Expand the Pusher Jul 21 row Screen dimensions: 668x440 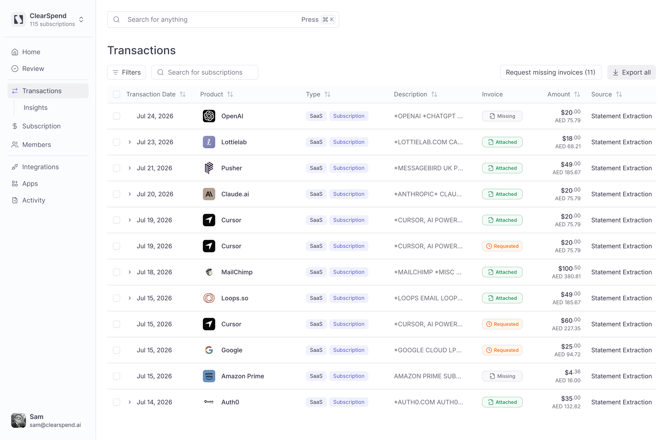click(x=130, y=168)
